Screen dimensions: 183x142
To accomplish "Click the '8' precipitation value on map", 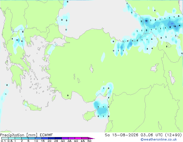I will [170, 27].
